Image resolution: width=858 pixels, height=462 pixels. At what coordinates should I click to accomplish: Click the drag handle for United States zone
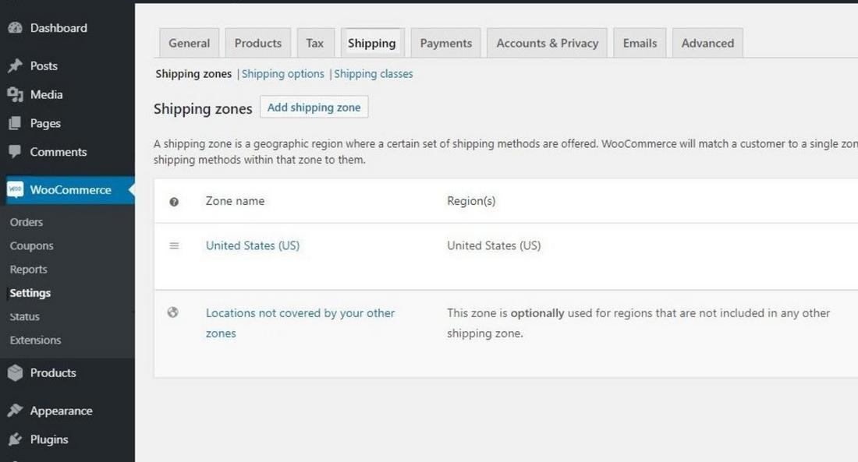click(x=174, y=245)
